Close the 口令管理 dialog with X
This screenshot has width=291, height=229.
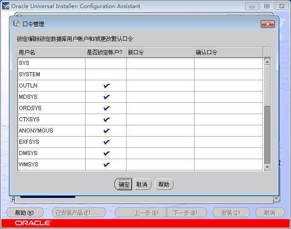268,24
